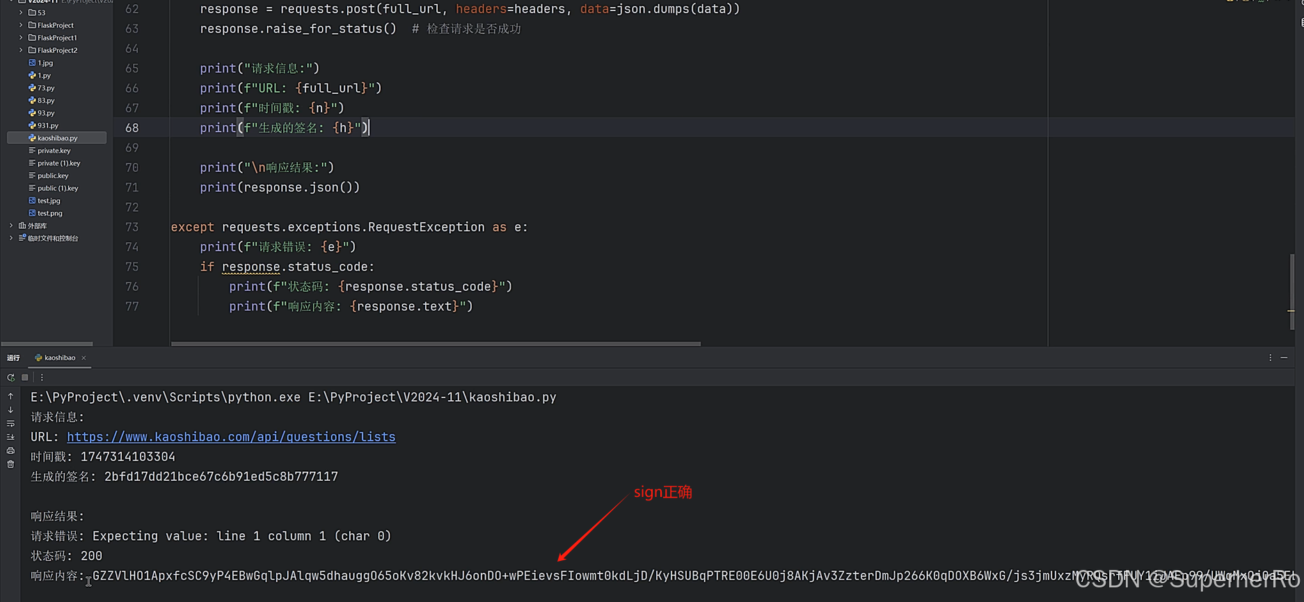
Task: Rerun kaoshibao with the rerun icon
Action: 10,377
